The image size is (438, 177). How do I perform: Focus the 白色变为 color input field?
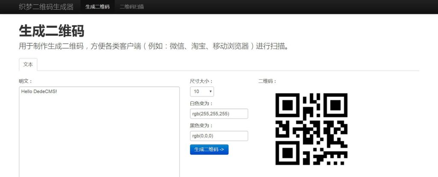pyautogui.click(x=219, y=114)
